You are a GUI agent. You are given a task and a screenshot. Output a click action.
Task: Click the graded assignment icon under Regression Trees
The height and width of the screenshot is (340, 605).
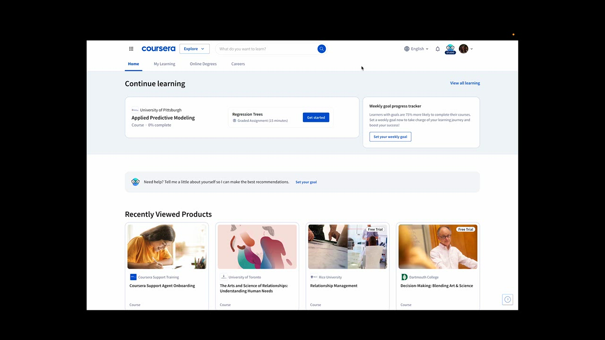234,120
